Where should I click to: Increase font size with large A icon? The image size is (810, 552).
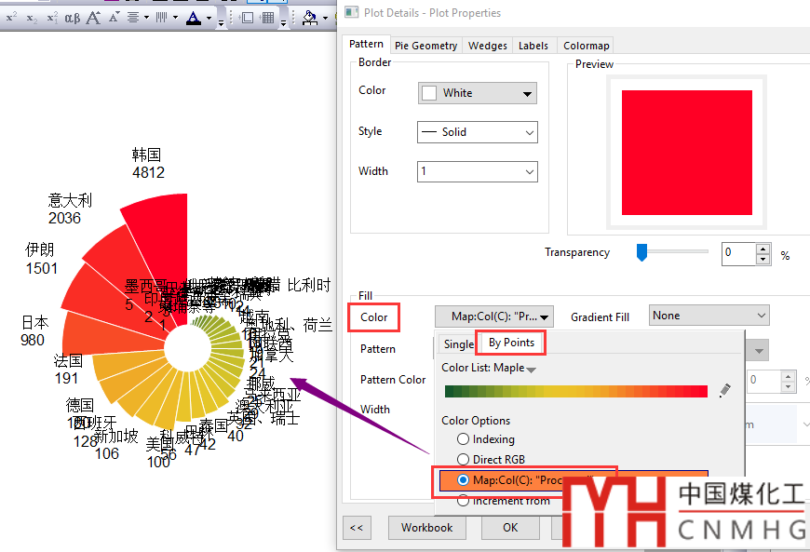click(93, 18)
